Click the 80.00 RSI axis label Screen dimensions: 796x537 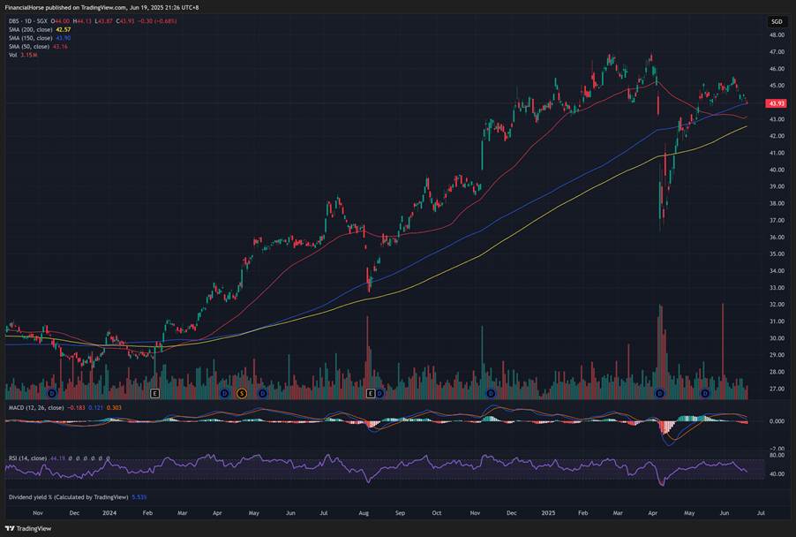click(777, 455)
